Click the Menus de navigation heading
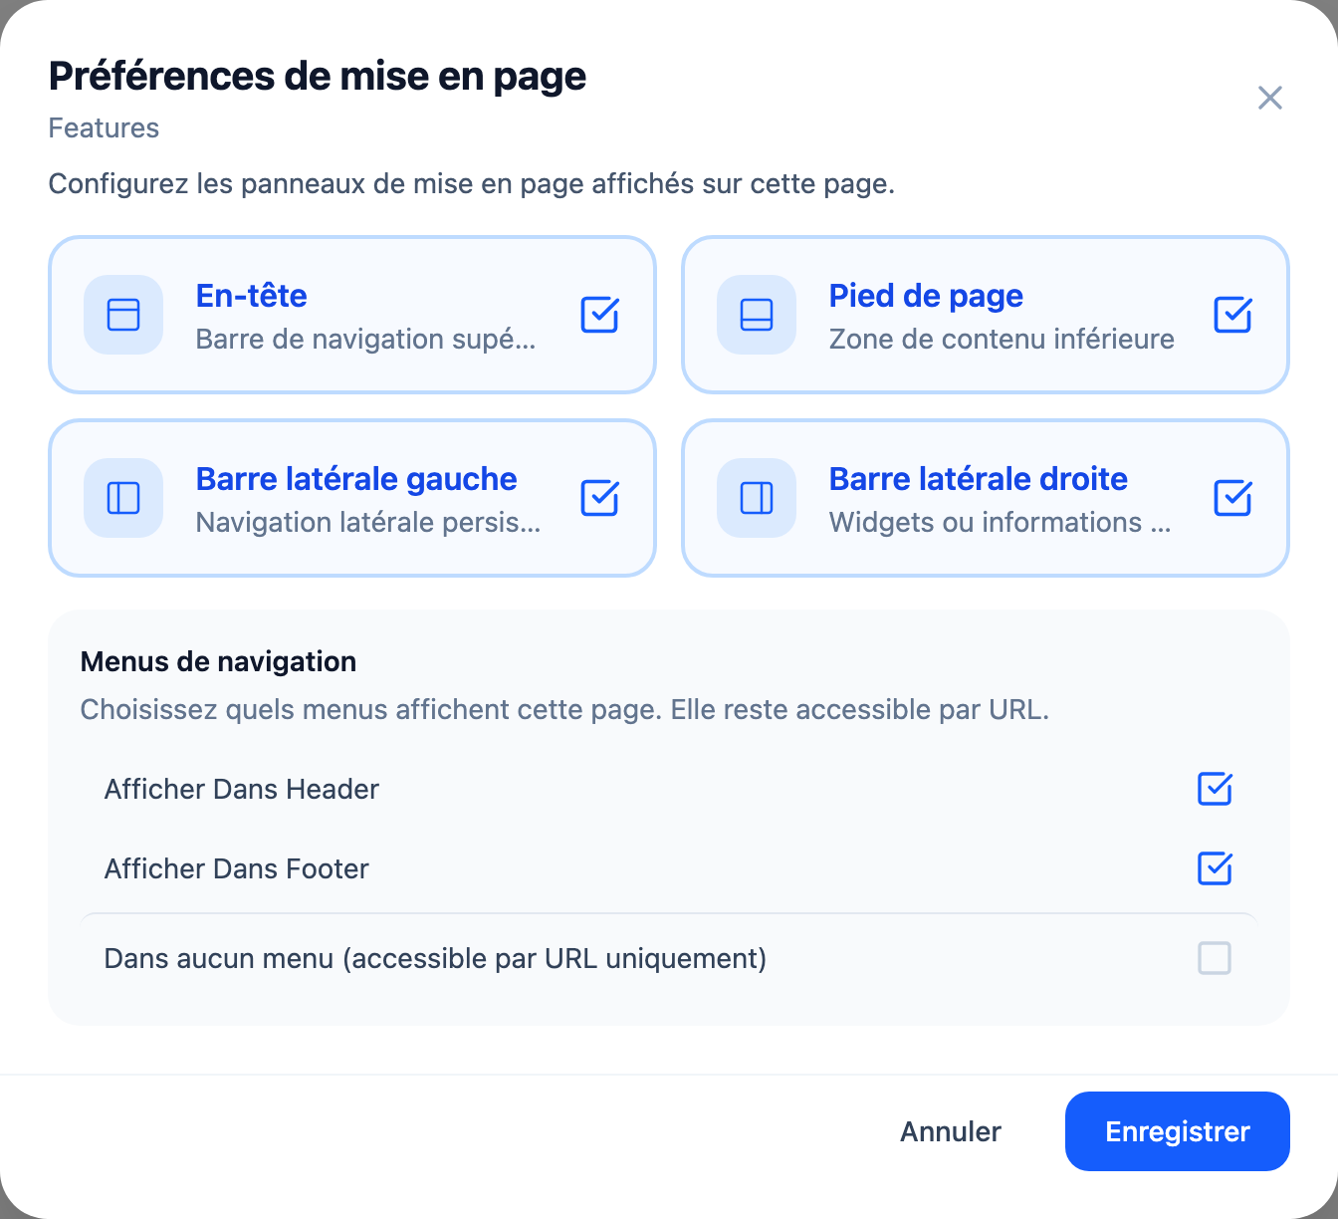This screenshot has width=1338, height=1219. pos(218,661)
